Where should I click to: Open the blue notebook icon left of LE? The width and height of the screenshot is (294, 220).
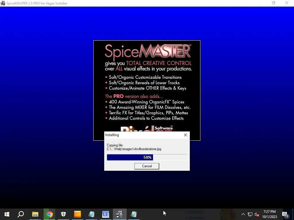(92, 214)
